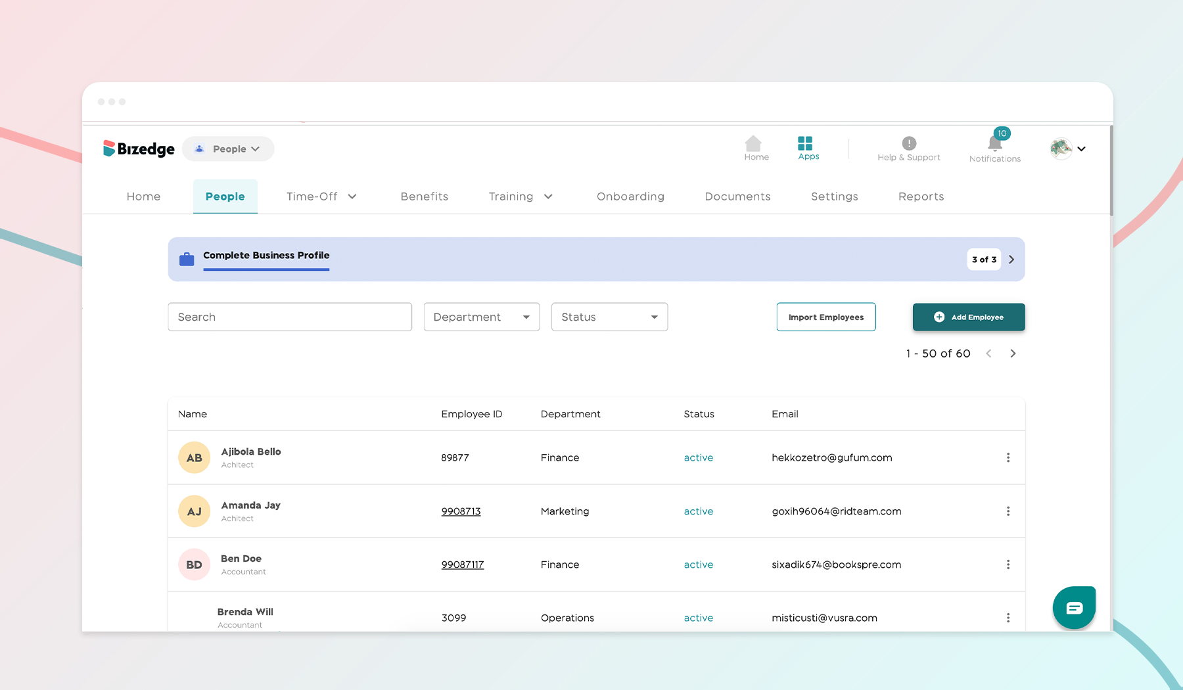Open the Department filter dropdown
This screenshot has height=690, width=1183.
pyautogui.click(x=481, y=317)
